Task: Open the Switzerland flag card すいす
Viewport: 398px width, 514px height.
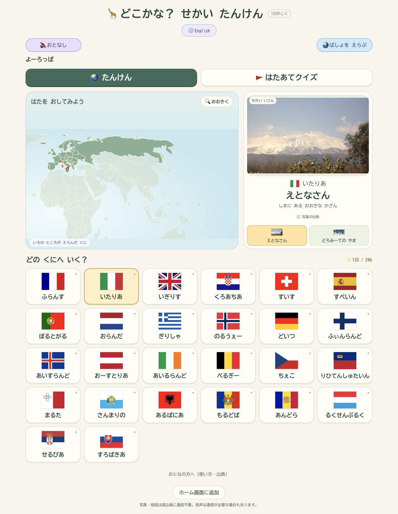Action: [287, 286]
